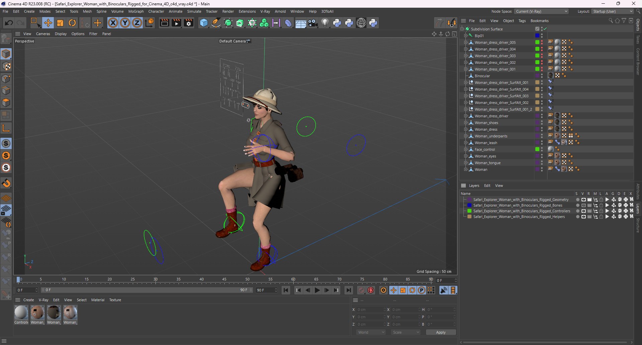Click the globe web icon in toolbar
This screenshot has width=642, height=345.
361,23
